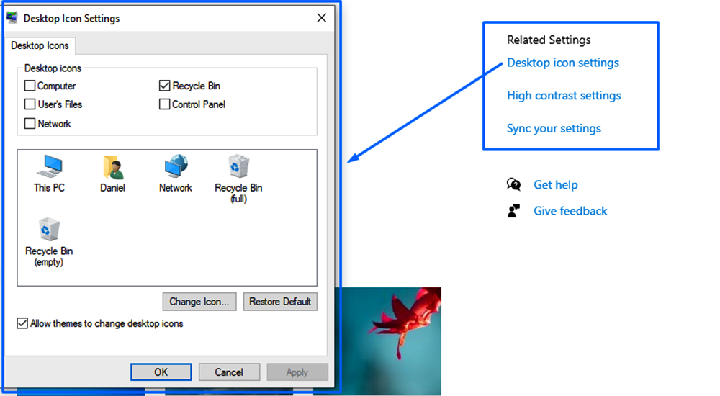This screenshot has width=720, height=396.
Task: Select the Recycle Bin (empty) icon
Action: 49,229
